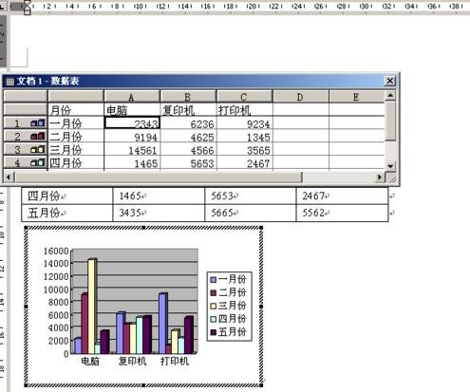The height and width of the screenshot is (392, 470).
Task: Click the 一月份 legend color swatch
Action: tap(214, 279)
